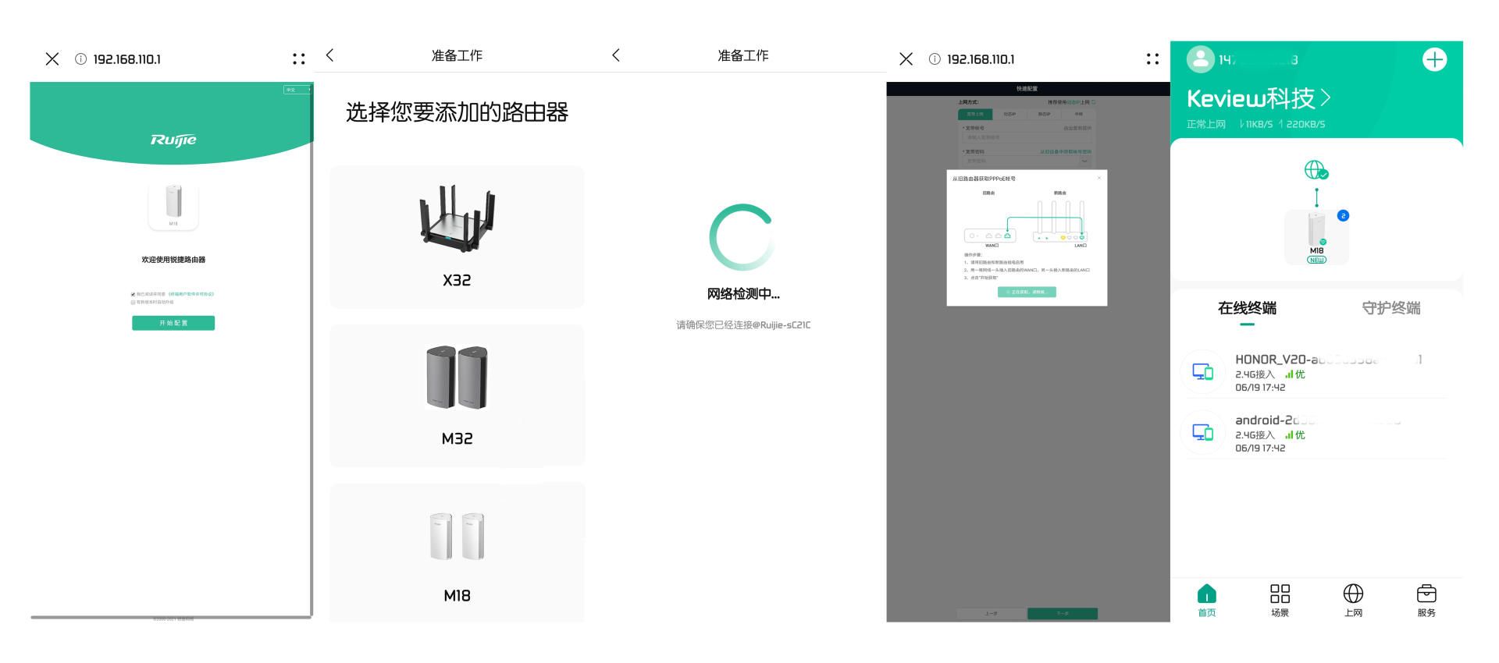Viewport: 1499px width, 663px height.
Task: Toggle the user agreement checkbox
Action: (134, 294)
